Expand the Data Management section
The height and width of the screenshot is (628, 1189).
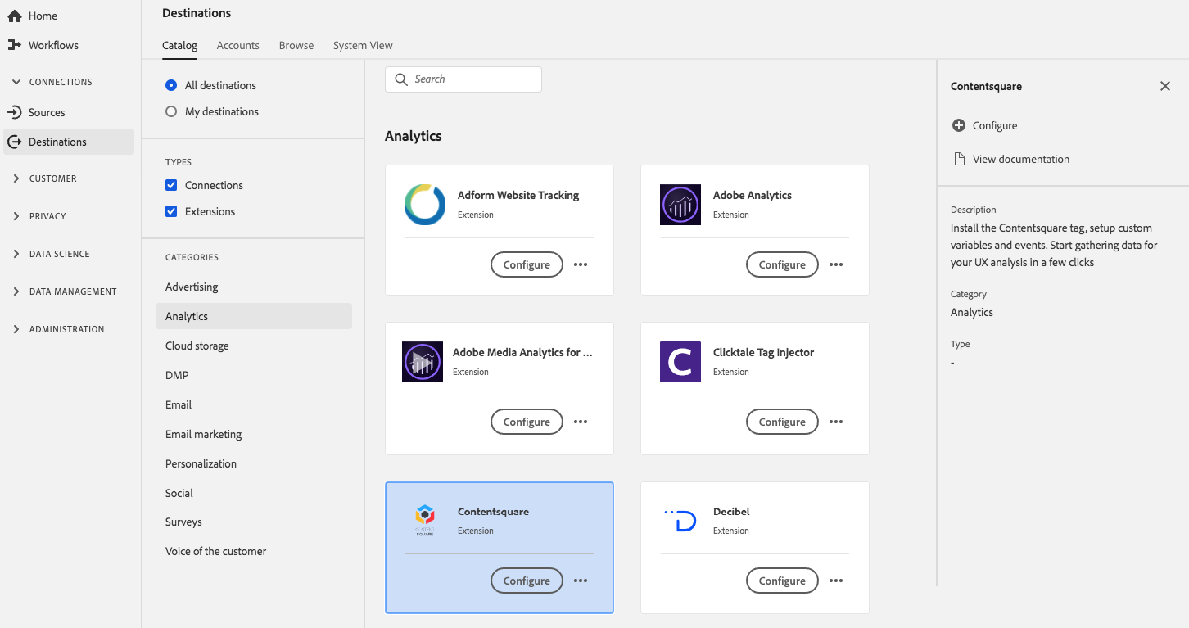pyautogui.click(x=16, y=291)
